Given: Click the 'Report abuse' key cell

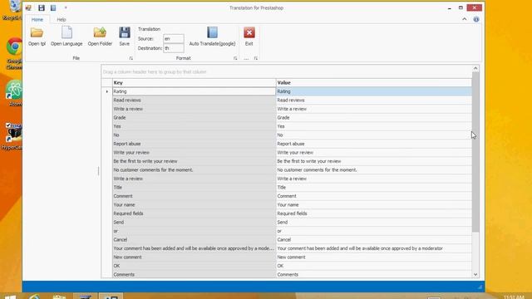Looking at the screenshot, I should point(194,144).
